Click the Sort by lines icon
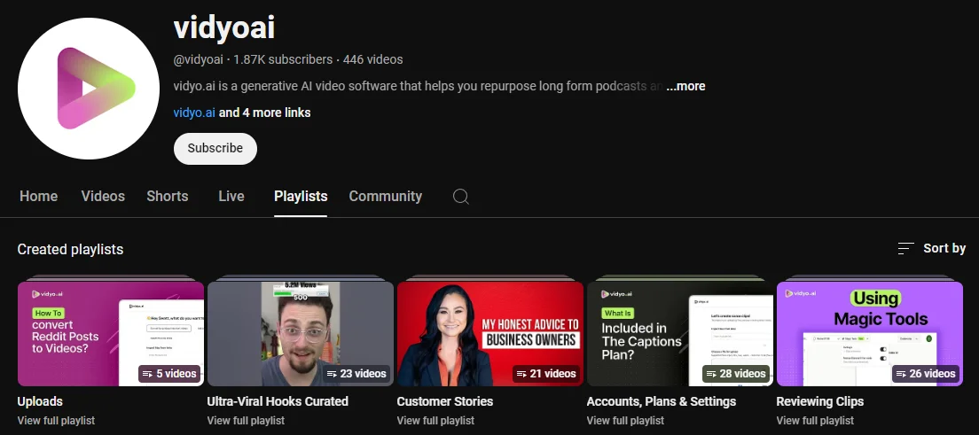Viewport: 979px width, 435px height. pos(906,248)
